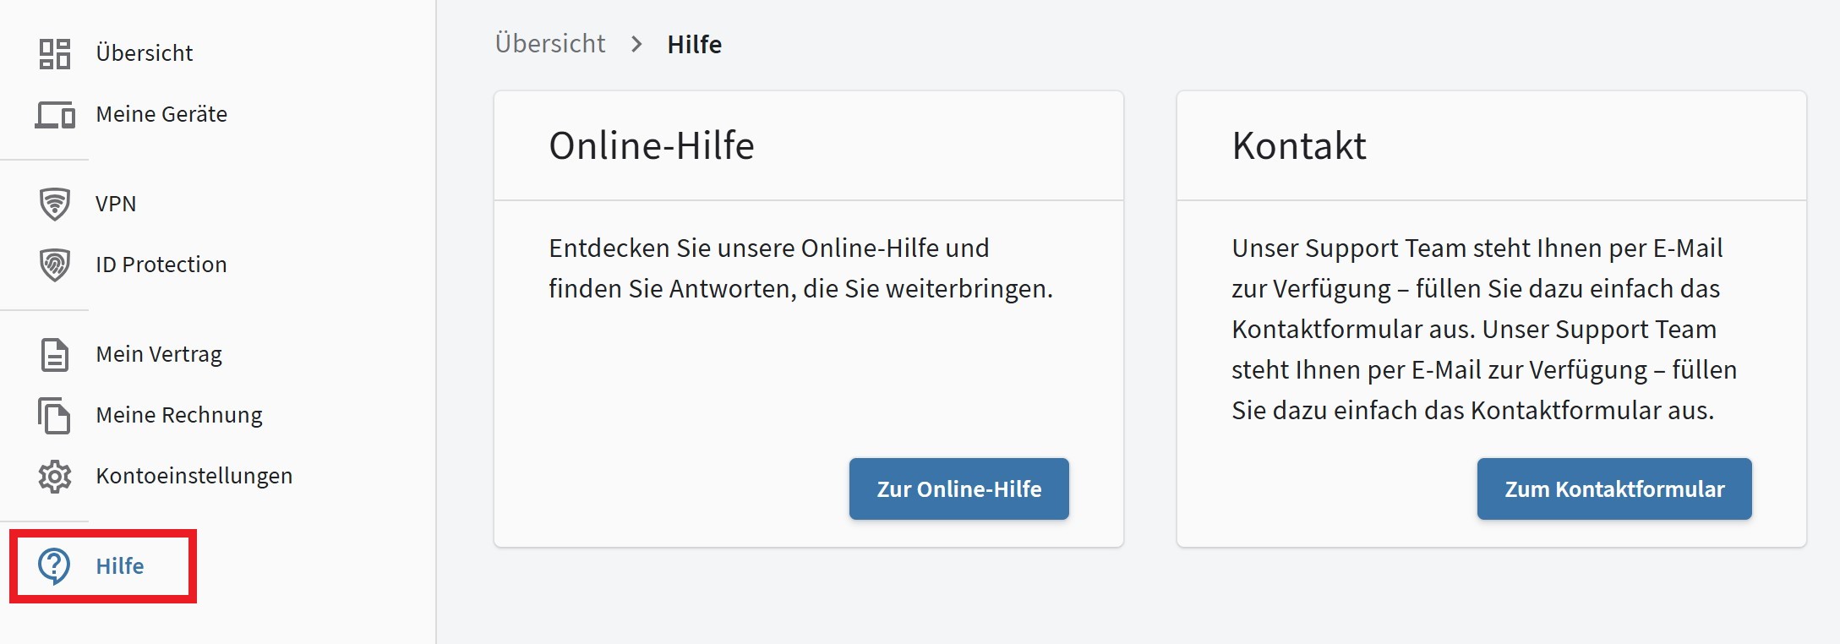This screenshot has height=644, width=1840.
Task: Click the Meine Rechnung invoice icon
Action: [56, 415]
